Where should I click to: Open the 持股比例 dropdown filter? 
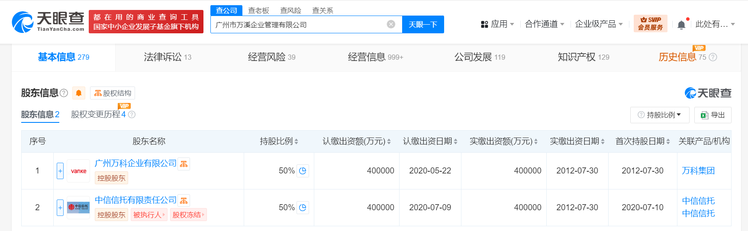(660, 115)
